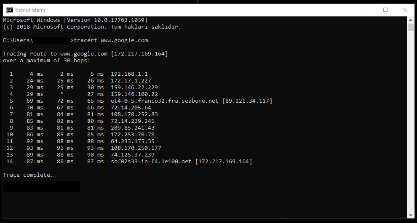Viewport: 417px width, 223px height.
Task: Close the Komut İstemi window
Action: 404,10
